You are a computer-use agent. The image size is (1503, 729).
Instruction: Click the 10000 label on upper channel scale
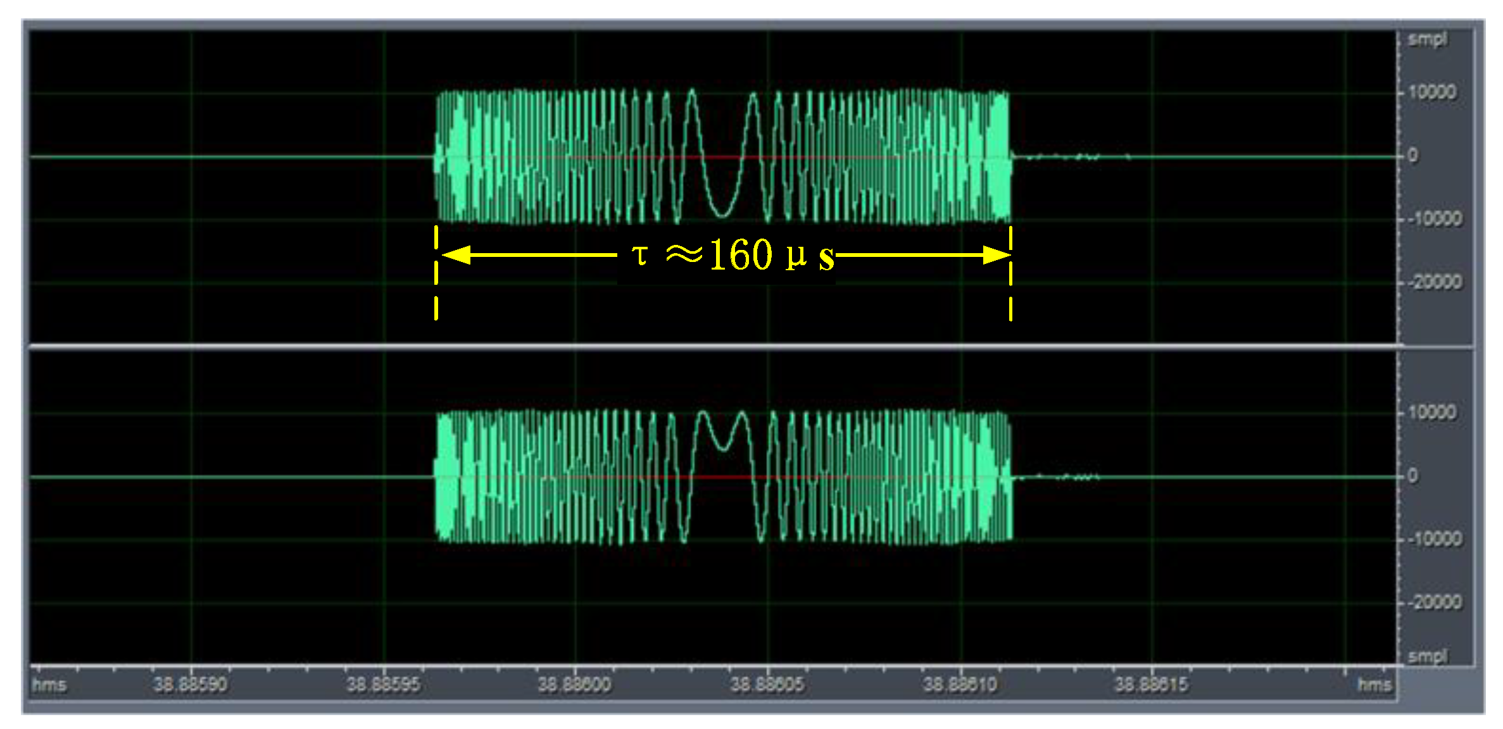[1432, 92]
